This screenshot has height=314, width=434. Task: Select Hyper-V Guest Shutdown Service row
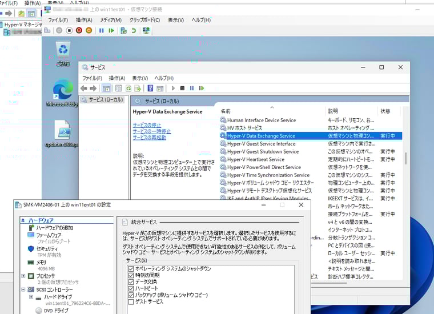(311, 152)
